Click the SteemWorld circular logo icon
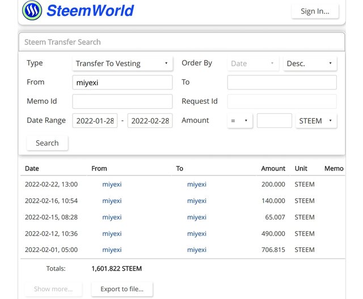This screenshot has height=299, width=363. click(32, 10)
